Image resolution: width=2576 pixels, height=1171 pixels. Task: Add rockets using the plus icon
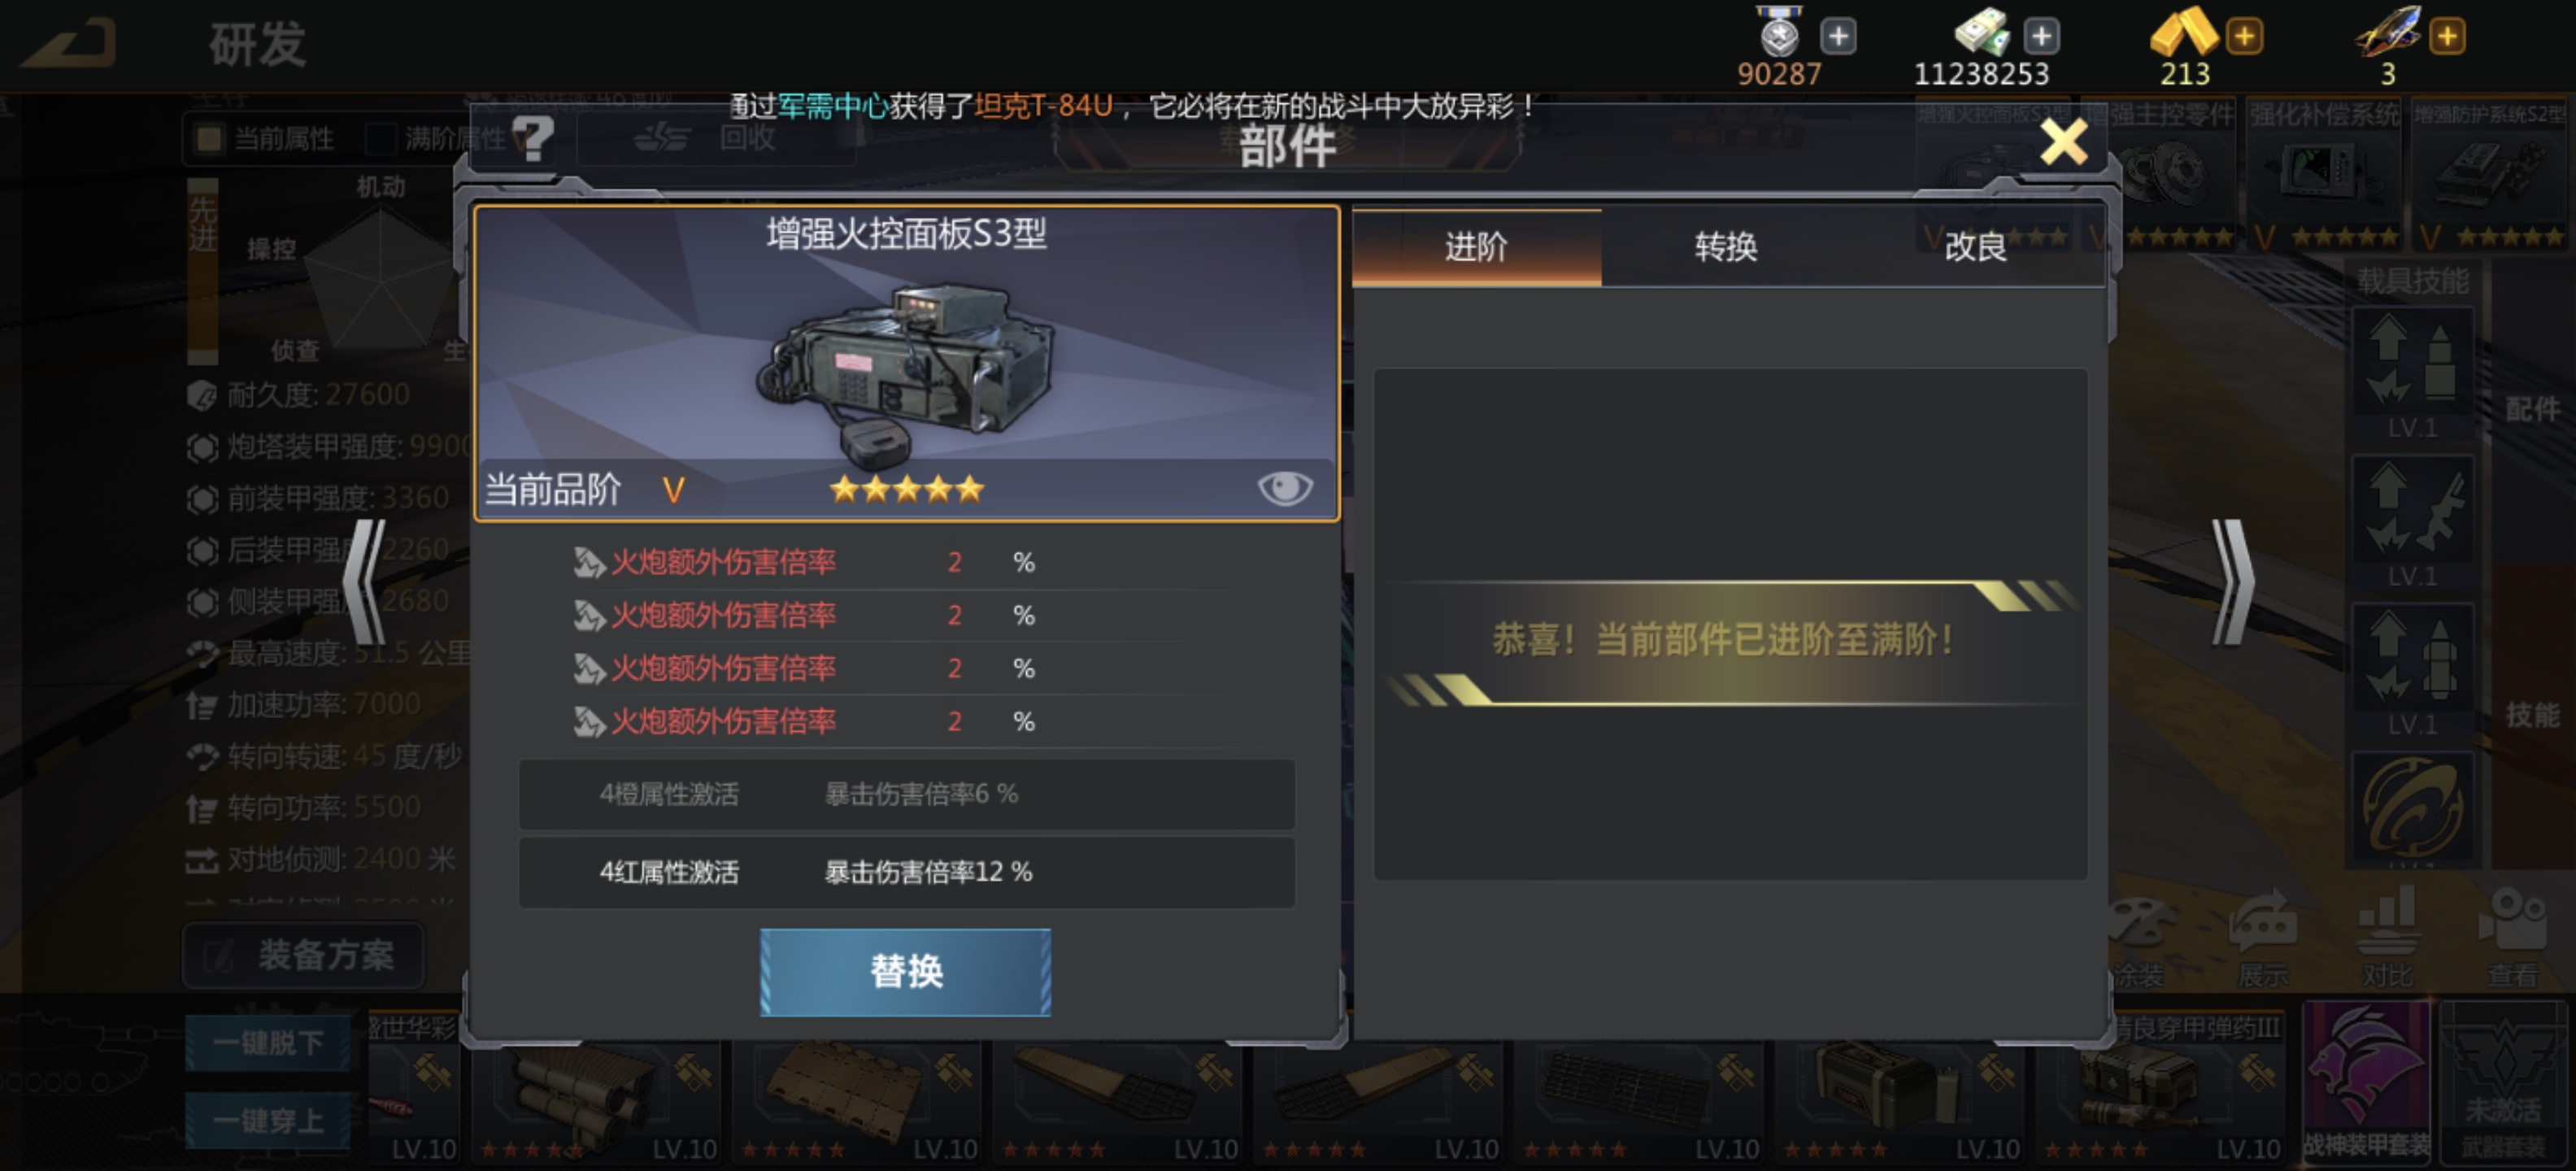click(2447, 37)
